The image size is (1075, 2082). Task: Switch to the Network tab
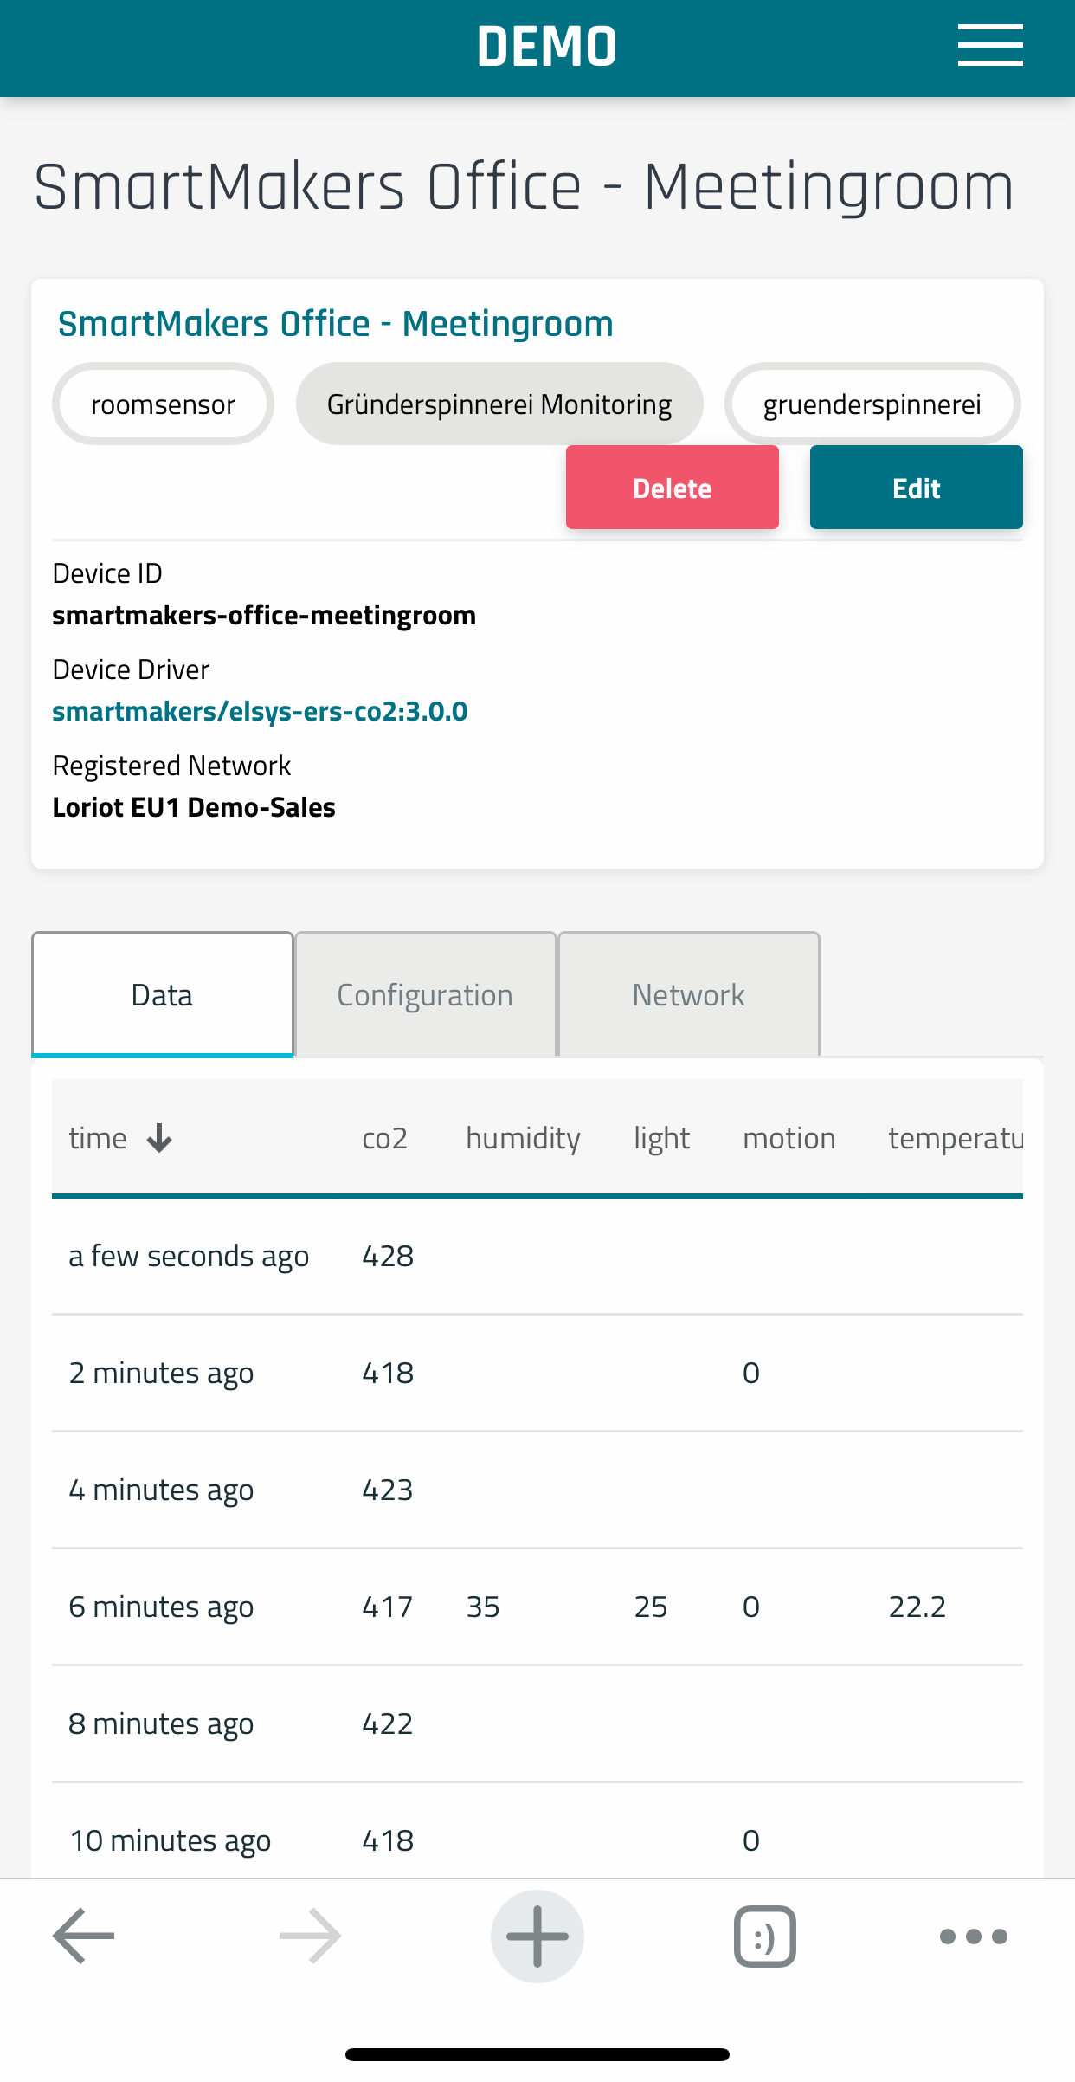coord(688,995)
